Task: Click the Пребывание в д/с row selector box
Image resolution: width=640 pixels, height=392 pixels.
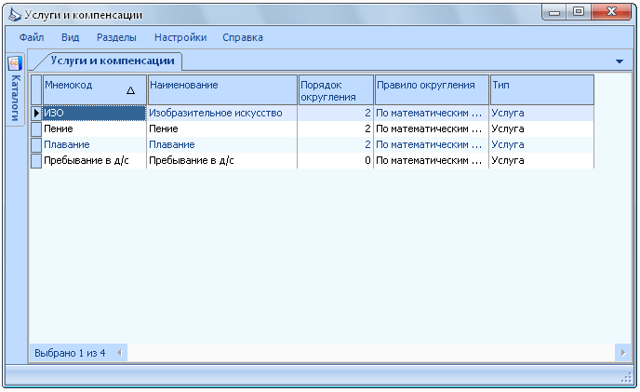Action: coord(36,161)
